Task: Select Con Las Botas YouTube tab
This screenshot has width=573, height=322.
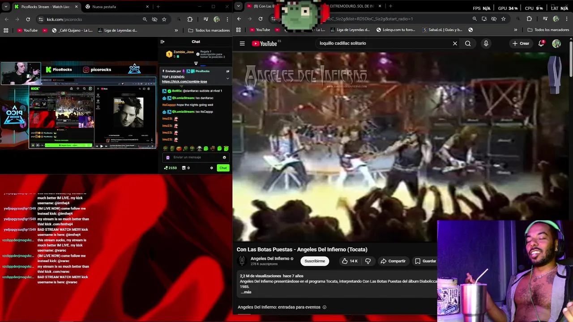Action: click(x=263, y=6)
